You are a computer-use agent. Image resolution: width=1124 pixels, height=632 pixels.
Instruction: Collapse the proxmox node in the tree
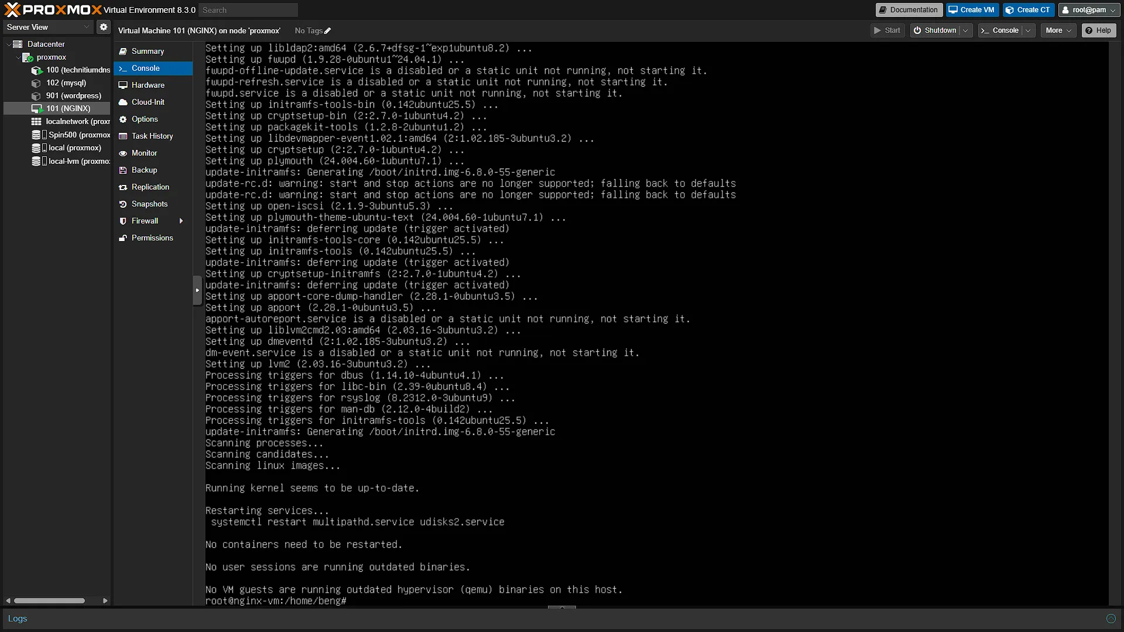coord(18,57)
